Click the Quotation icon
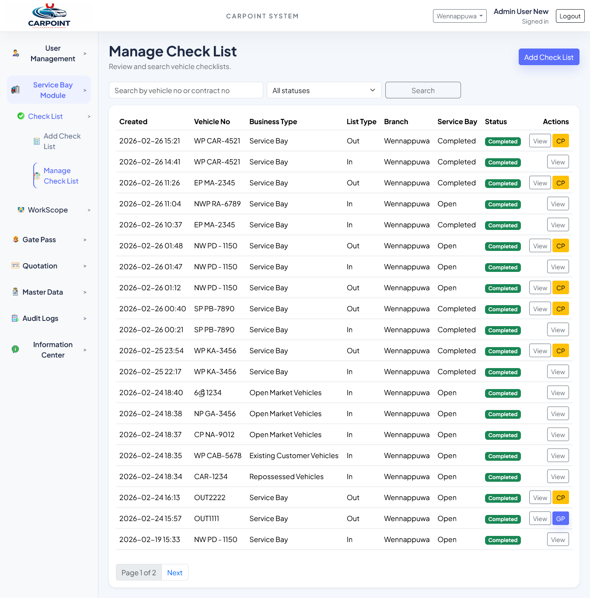590x598 pixels. (15, 266)
